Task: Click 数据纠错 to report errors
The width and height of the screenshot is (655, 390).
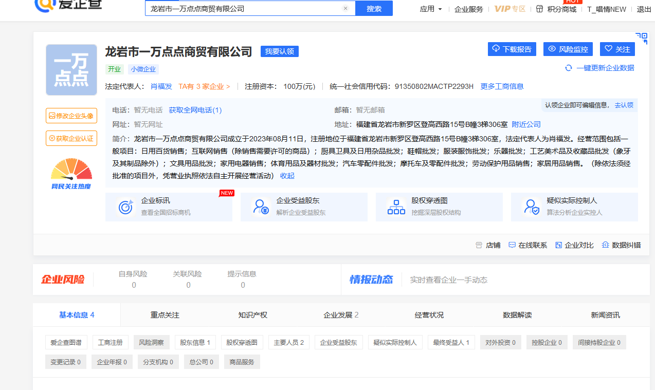Action: click(x=622, y=245)
